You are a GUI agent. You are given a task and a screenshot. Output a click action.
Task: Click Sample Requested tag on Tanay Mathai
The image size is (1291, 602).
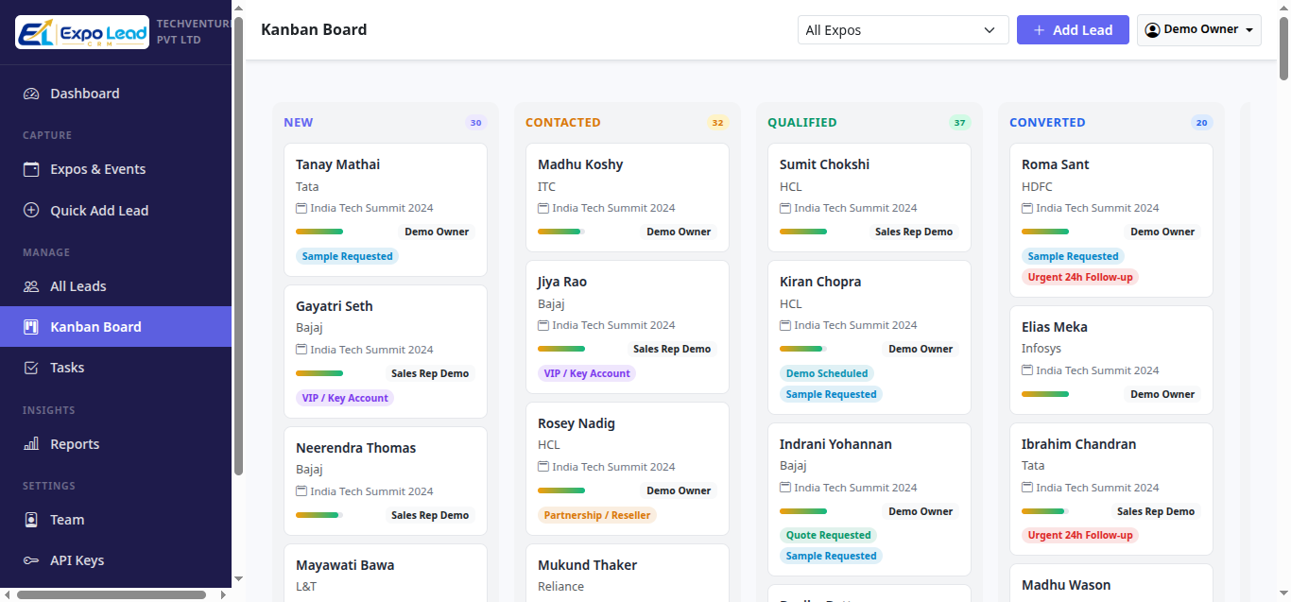[347, 256]
